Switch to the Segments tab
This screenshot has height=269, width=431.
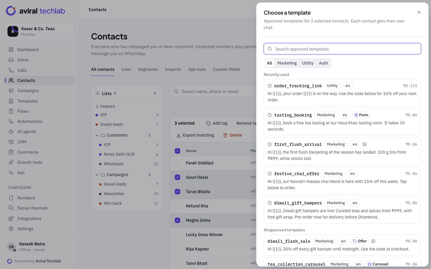148,69
